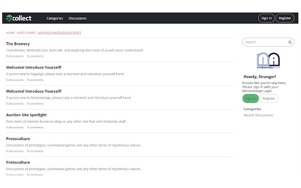Open the NintendoAge Welcome Introduce Yourself category

[33, 91]
